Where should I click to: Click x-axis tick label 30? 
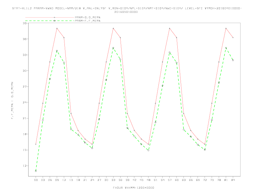tap(106, 180)
